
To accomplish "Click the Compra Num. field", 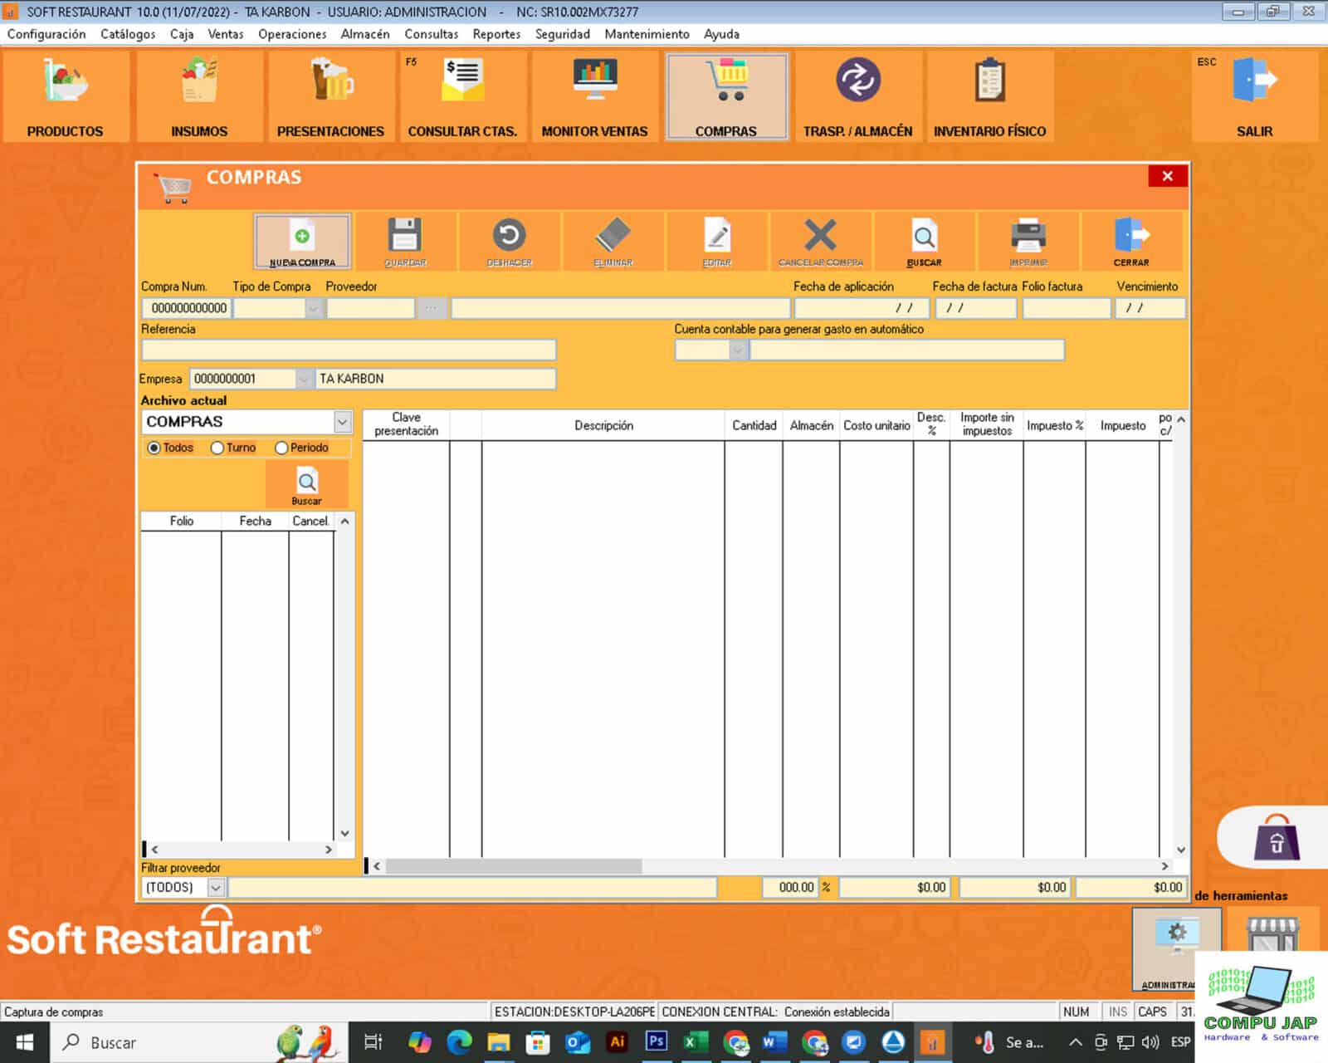I will (187, 308).
